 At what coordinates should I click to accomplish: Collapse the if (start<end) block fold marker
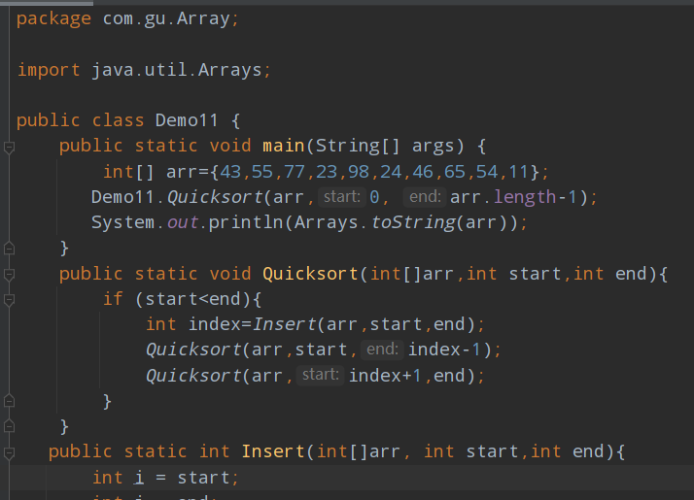[9, 301]
